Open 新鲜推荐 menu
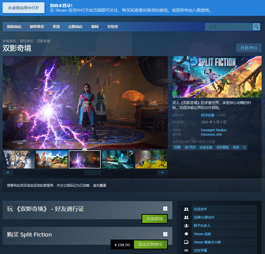 (x=37, y=27)
